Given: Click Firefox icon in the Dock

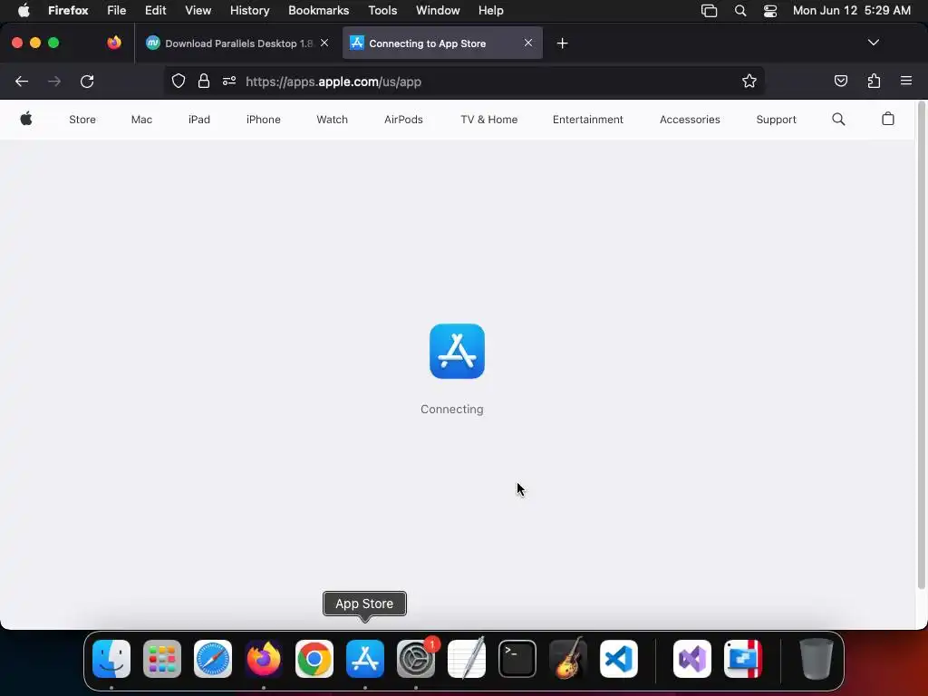Looking at the screenshot, I should [264, 659].
